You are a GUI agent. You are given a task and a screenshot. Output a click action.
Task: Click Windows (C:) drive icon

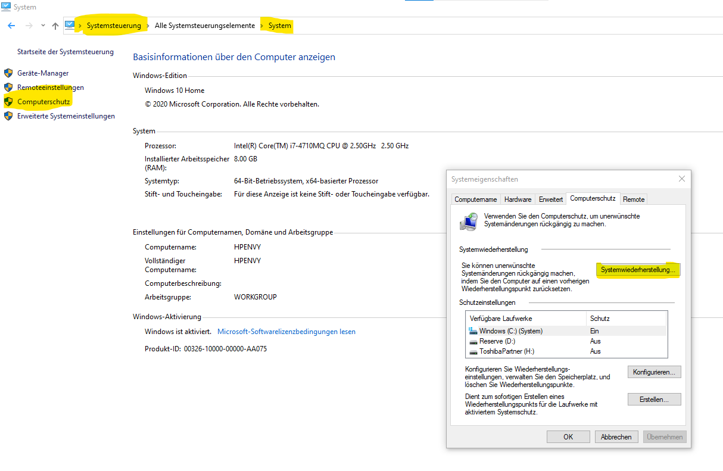tap(473, 330)
